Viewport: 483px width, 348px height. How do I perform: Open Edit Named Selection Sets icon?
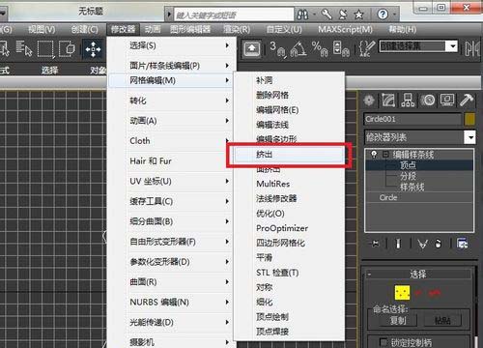click(366, 48)
